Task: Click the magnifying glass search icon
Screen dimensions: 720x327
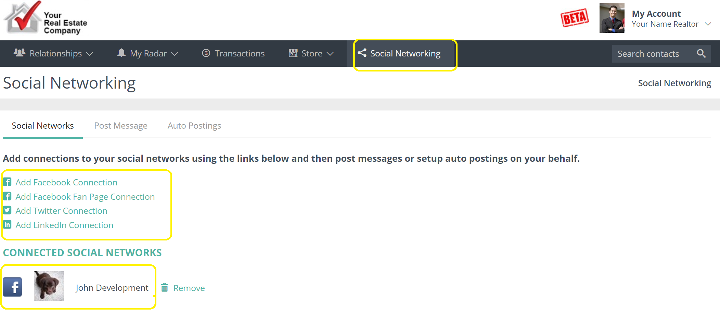Action: 701,53
